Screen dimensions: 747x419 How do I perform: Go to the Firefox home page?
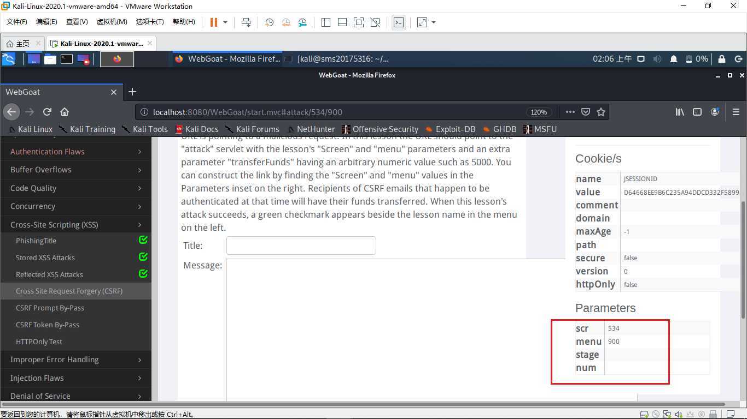coord(65,112)
